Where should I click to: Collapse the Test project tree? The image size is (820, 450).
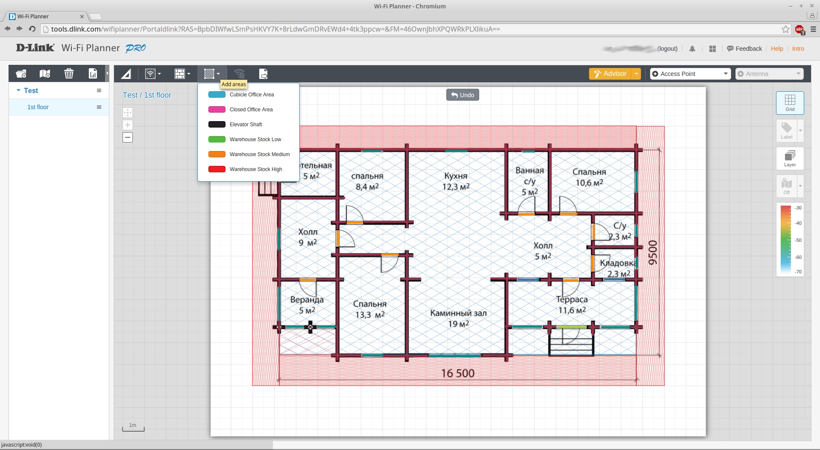click(18, 90)
